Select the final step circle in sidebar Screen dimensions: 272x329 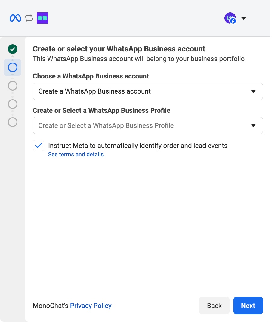point(12,122)
